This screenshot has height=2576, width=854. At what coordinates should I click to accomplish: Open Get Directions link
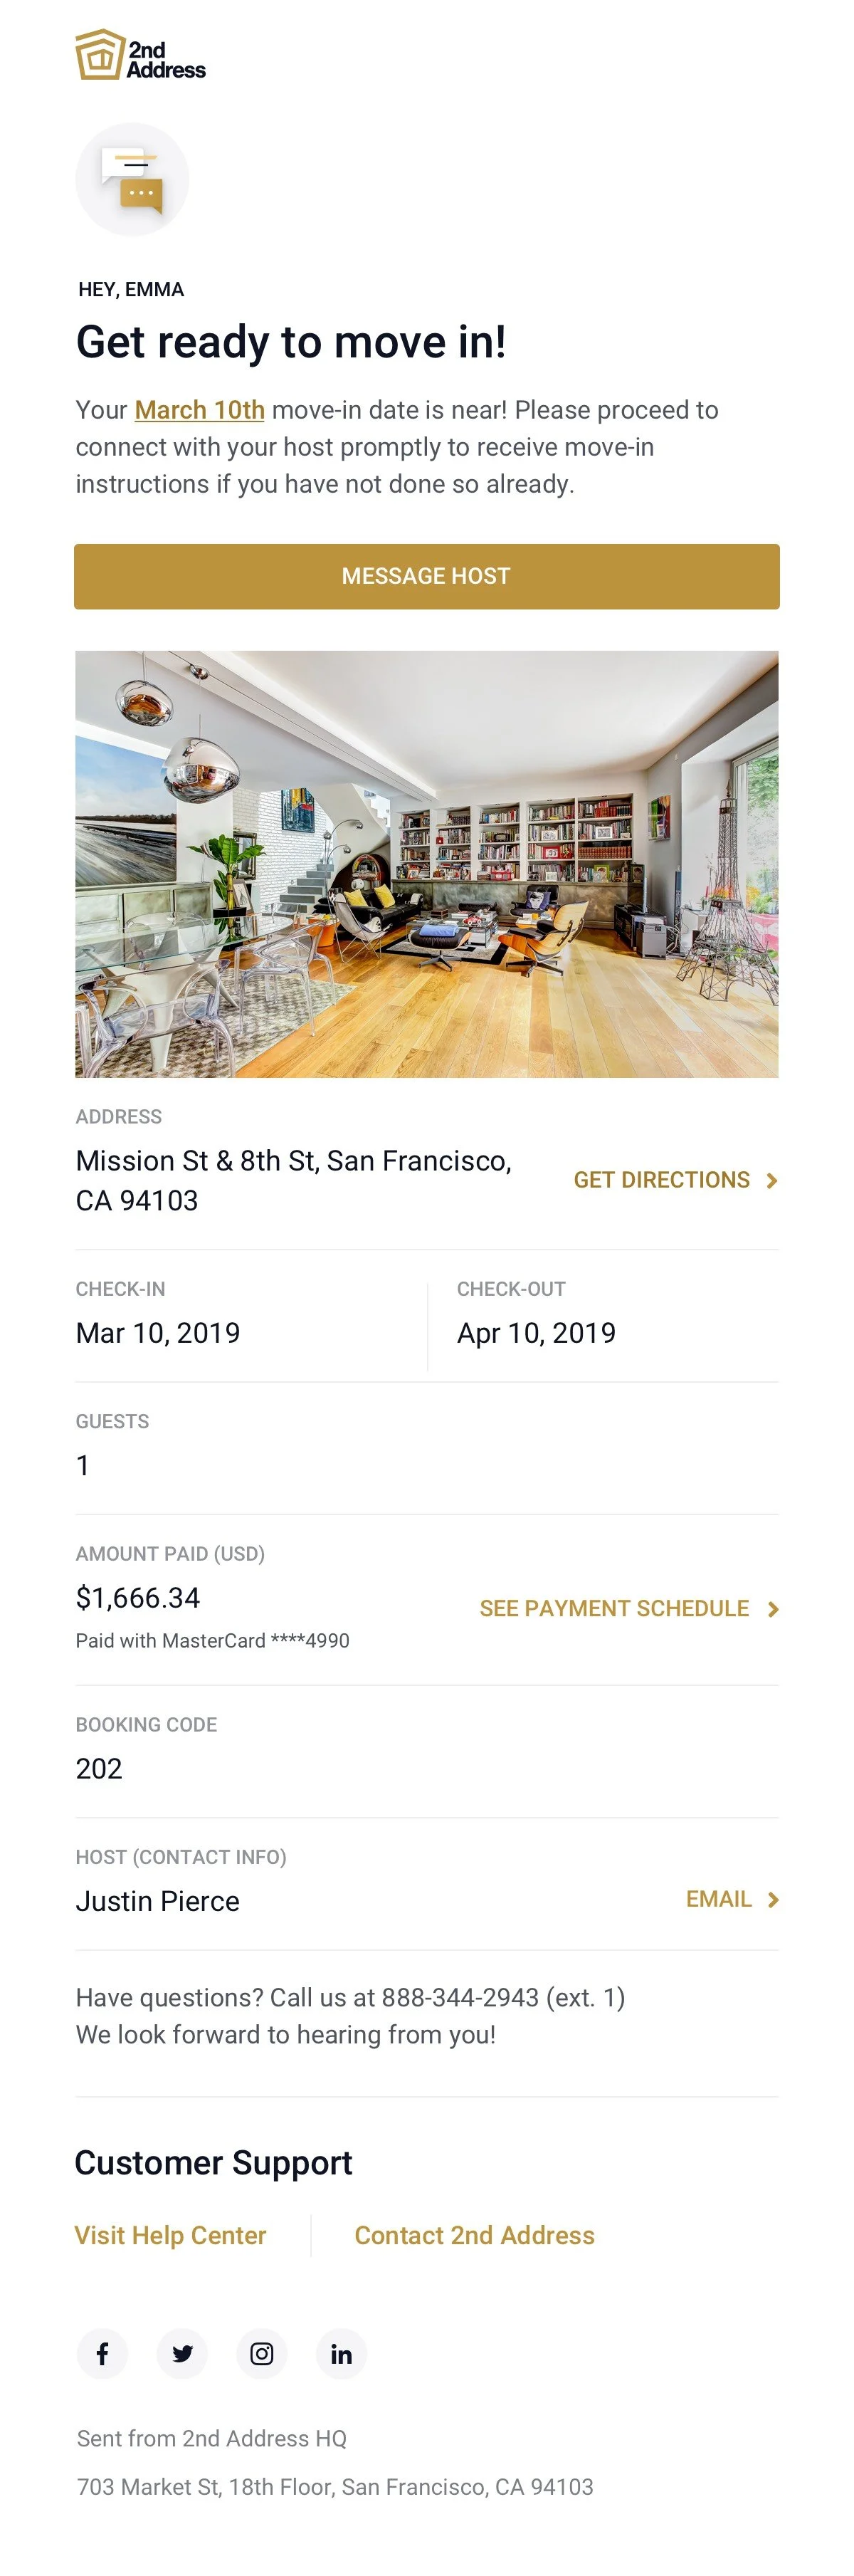661,1180
